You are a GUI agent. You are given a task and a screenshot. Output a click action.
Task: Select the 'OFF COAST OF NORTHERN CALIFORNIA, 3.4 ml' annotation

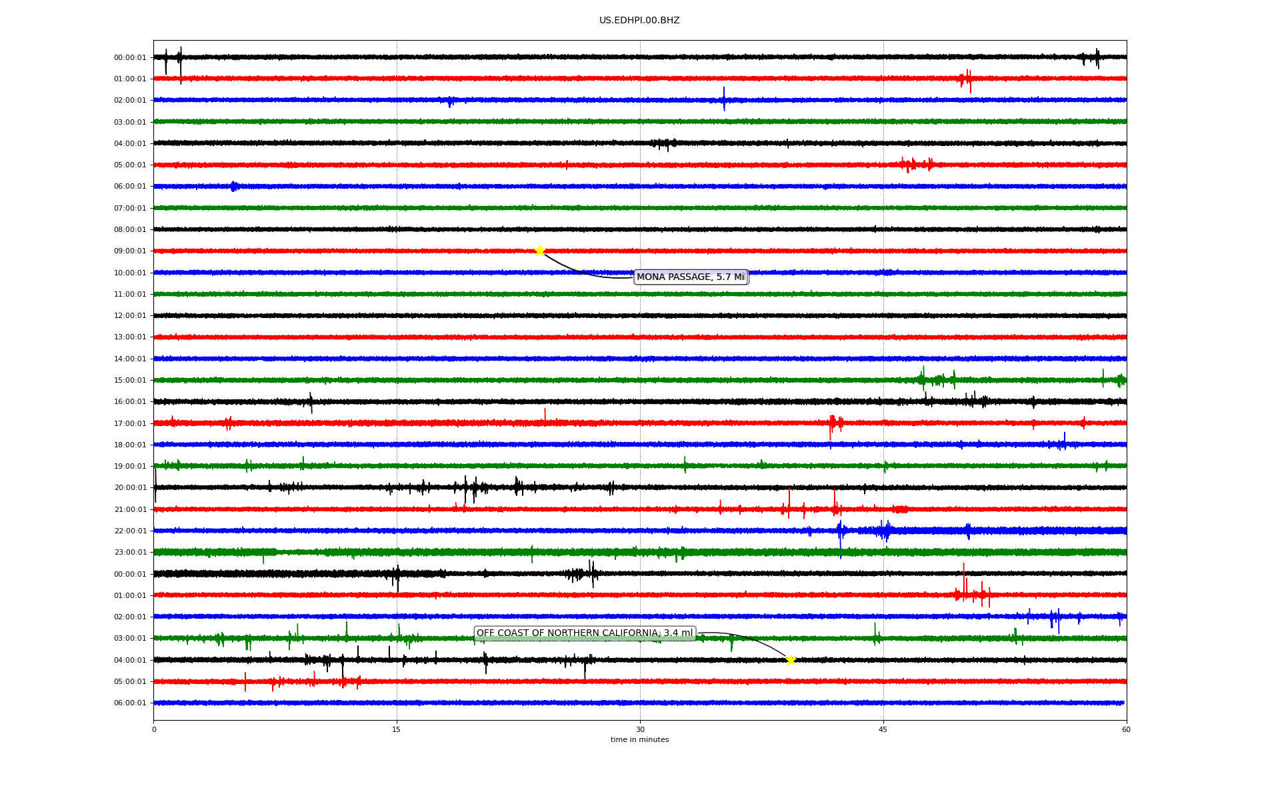click(585, 633)
